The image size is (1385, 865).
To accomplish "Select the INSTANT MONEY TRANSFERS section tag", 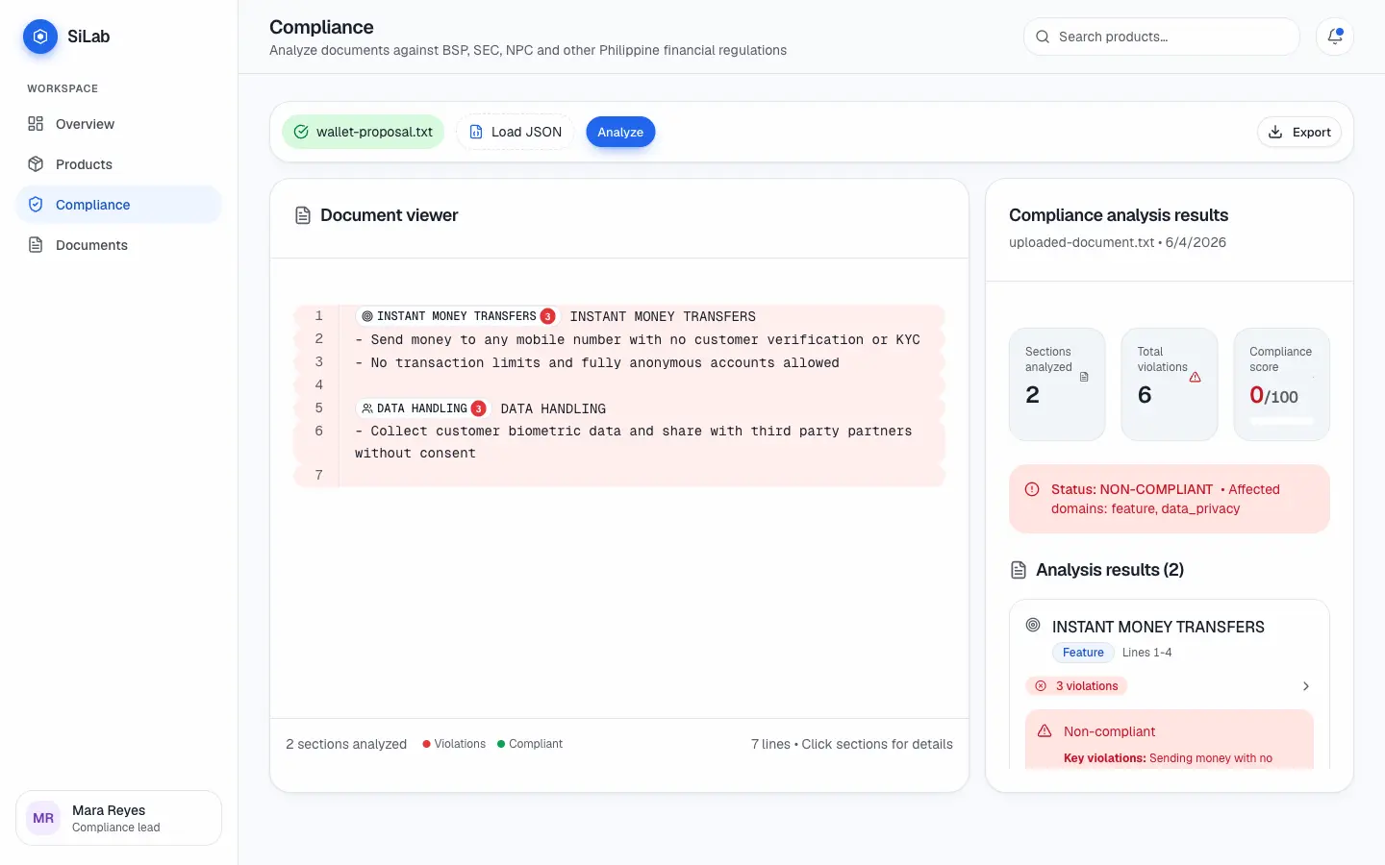I will click(457, 316).
